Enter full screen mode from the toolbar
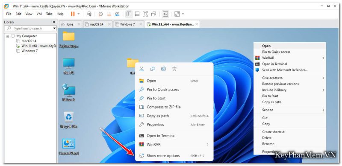This screenshot has height=166, width=342. [x=145, y=14]
